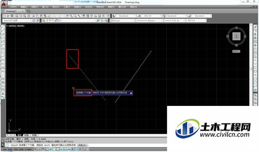Select the Zoom Realtime magnifier
The height and width of the screenshot is (152, 259).
[71, 16]
